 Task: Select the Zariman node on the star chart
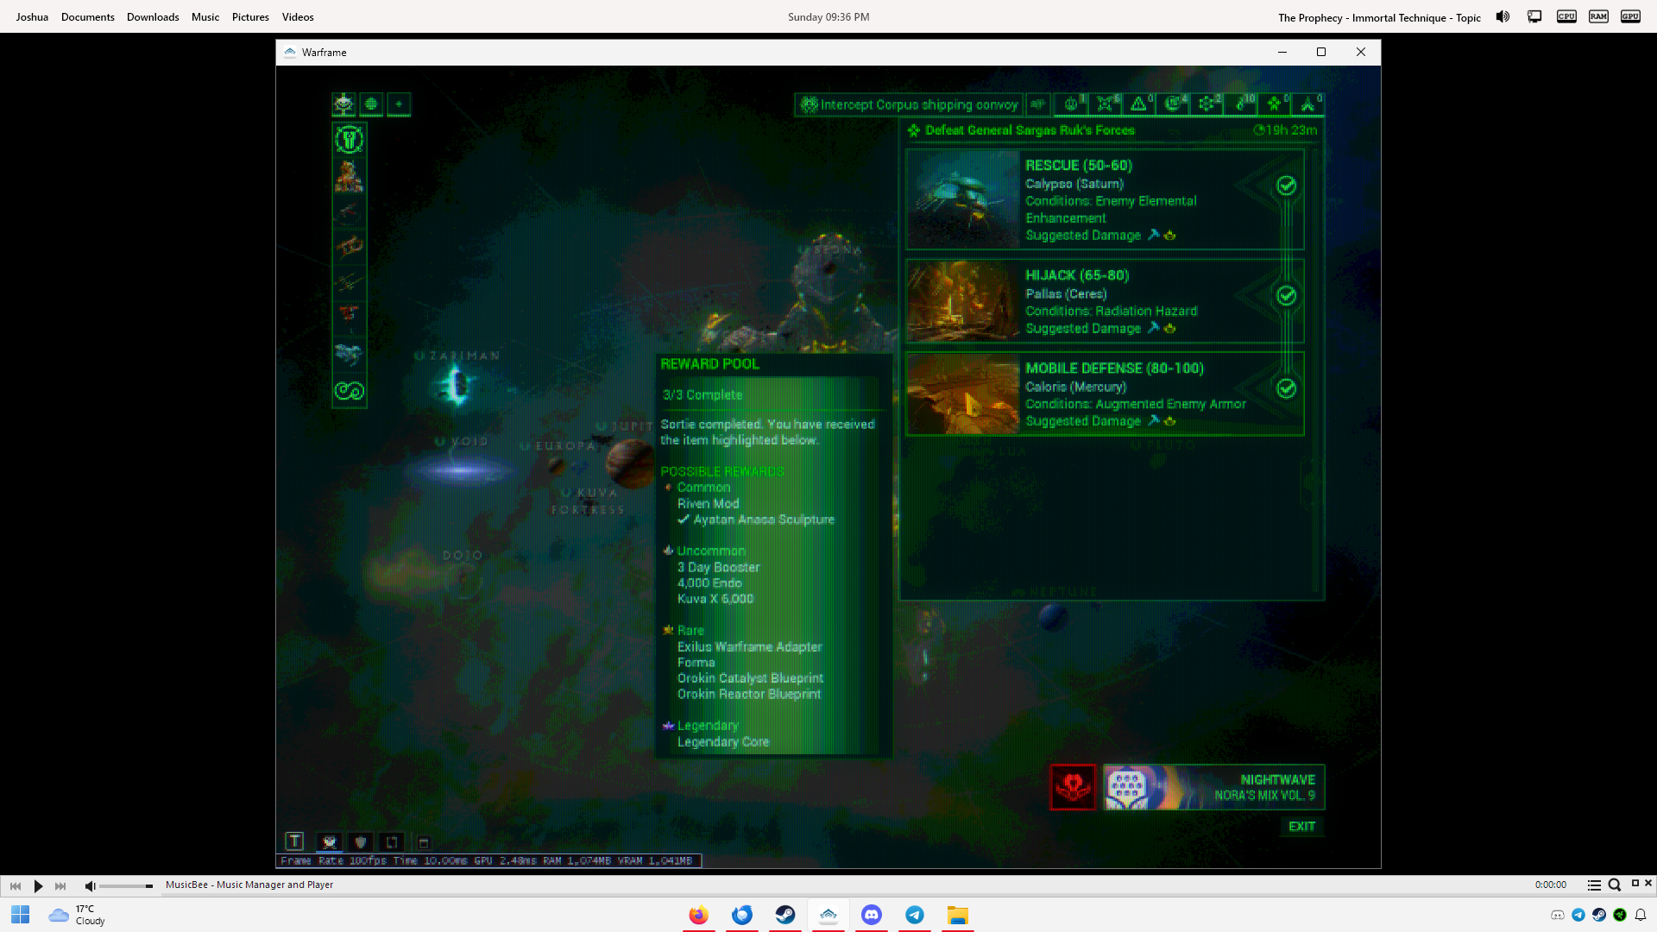(x=457, y=384)
